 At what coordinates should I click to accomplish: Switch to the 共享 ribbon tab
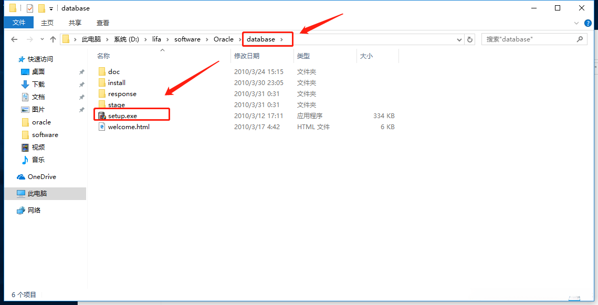75,23
